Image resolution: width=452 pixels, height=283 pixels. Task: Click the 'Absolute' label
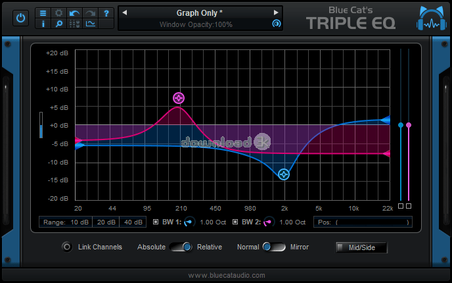tap(151, 247)
